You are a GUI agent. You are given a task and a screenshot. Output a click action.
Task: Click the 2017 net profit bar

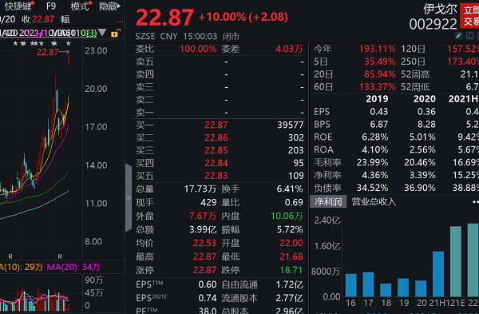368,284
